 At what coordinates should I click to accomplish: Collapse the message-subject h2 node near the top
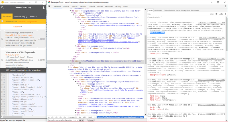pos(77,19)
